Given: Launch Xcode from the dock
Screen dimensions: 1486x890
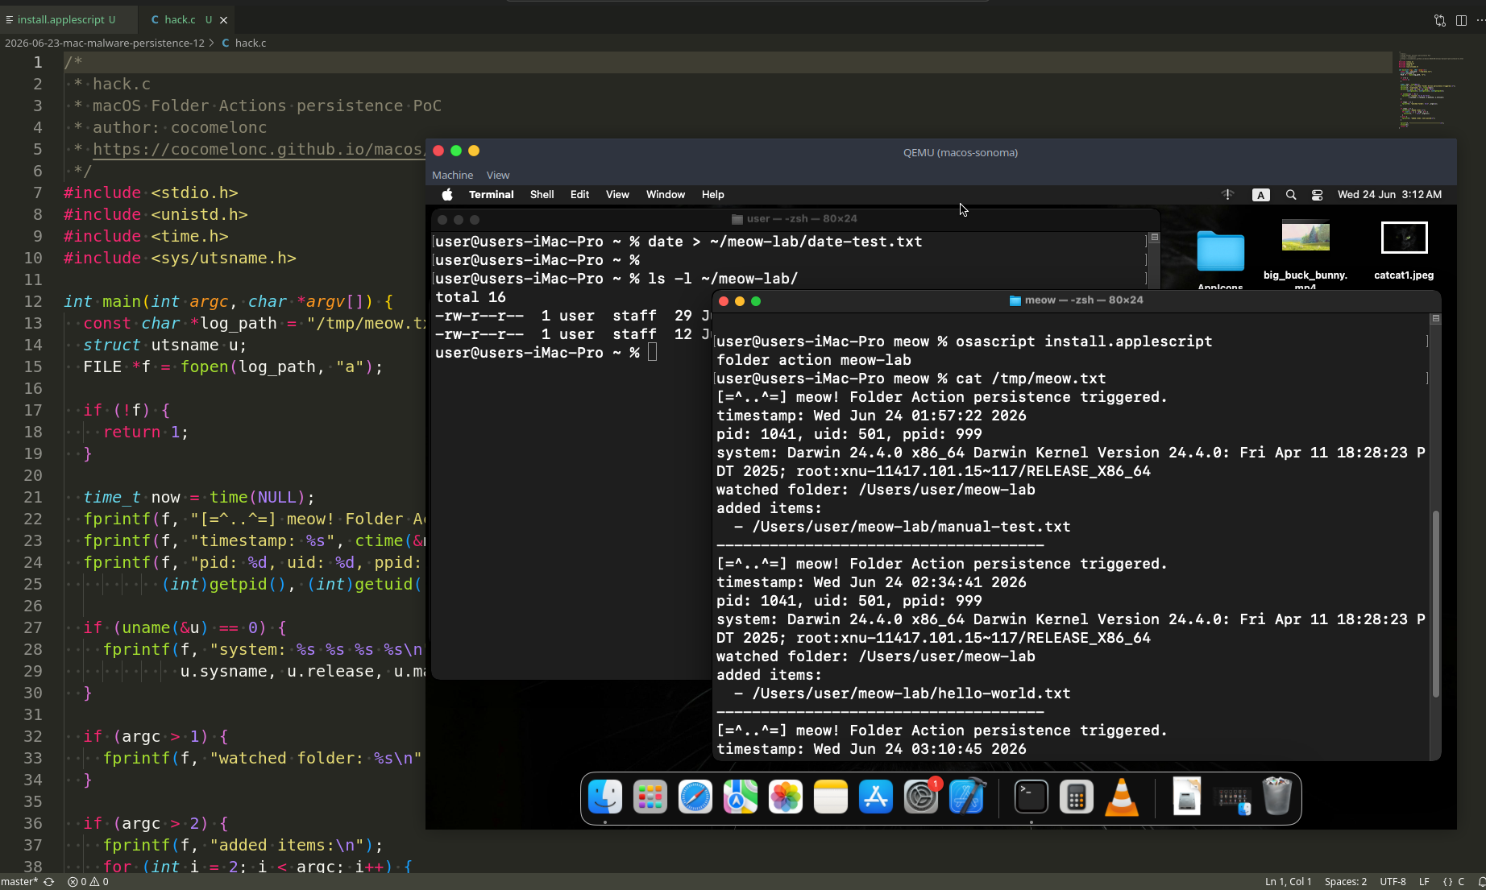Looking at the screenshot, I should pos(966,797).
